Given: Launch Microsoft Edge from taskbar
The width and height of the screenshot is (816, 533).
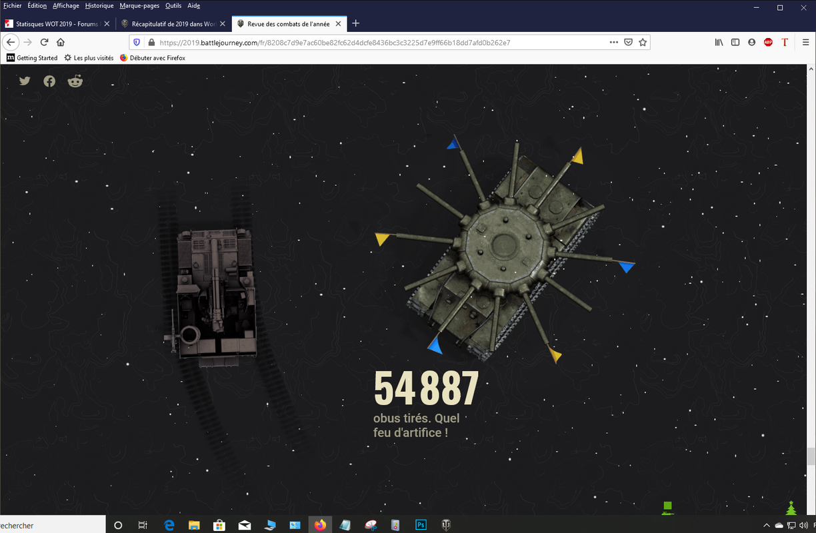Looking at the screenshot, I should pos(169,525).
